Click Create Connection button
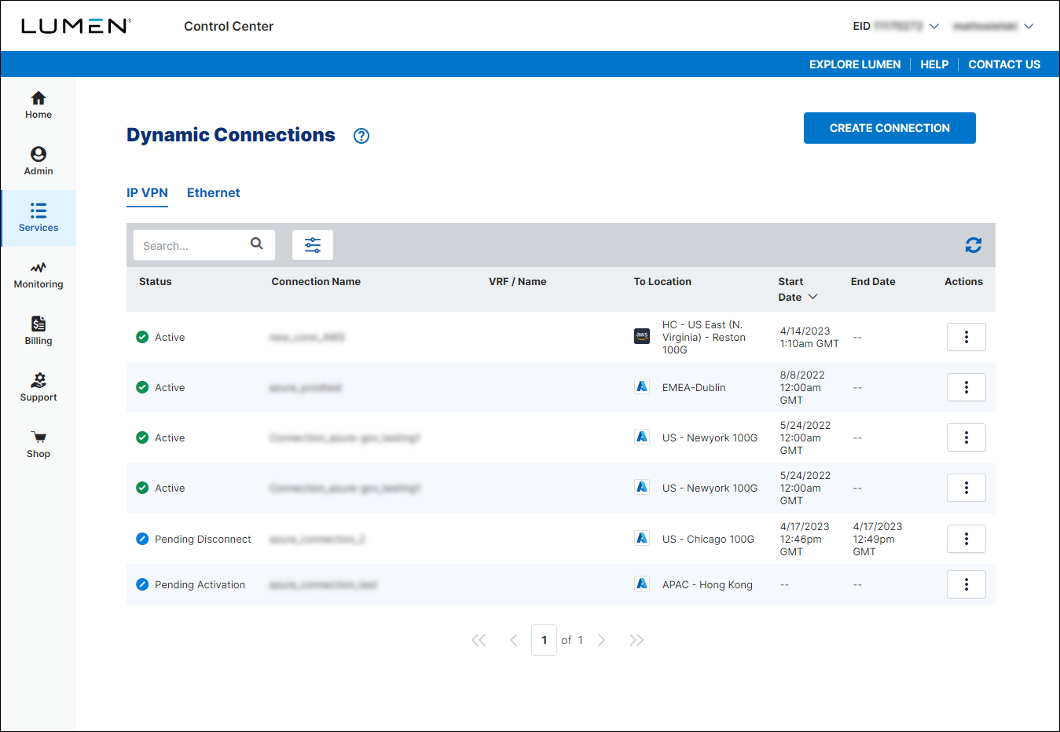This screenshot has height=732, width=1060. coord(889,128)
